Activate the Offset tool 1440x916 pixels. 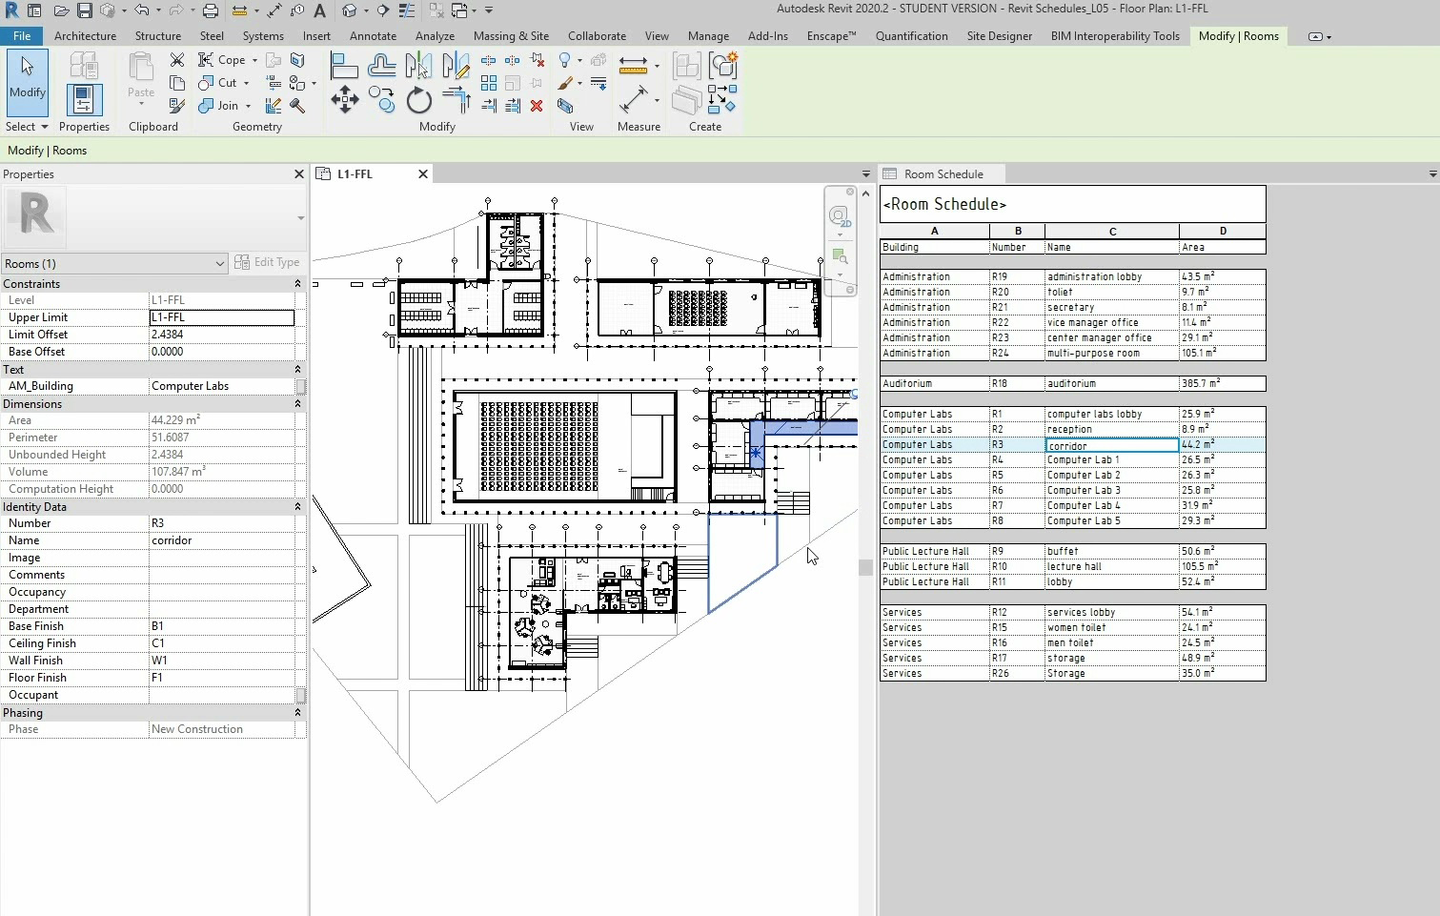tap(381, 66)
